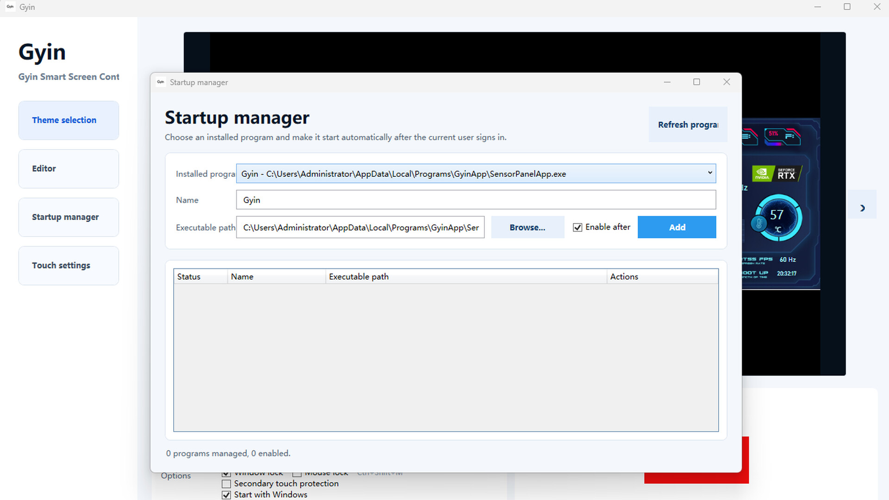Minimize the Startup manager dialog
This screenshot has height=500, width=889.
pyautogui.click(x=667, y=82)
